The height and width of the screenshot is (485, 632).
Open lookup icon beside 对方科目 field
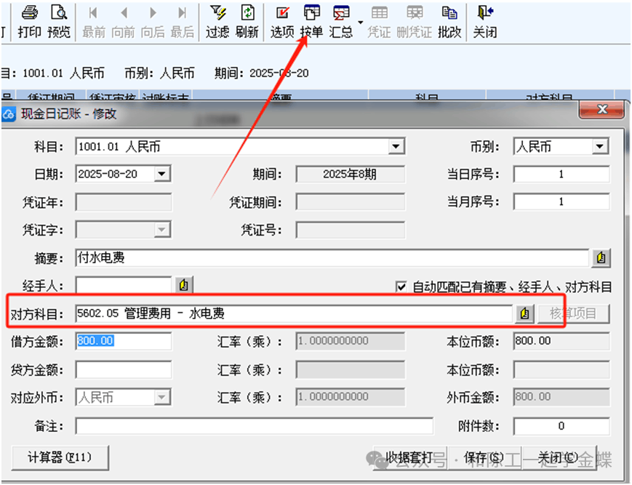tap(524, 314)
